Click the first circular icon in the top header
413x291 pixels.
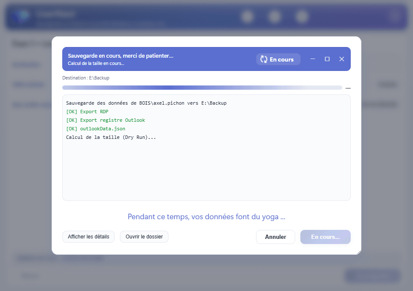point(247,16)
